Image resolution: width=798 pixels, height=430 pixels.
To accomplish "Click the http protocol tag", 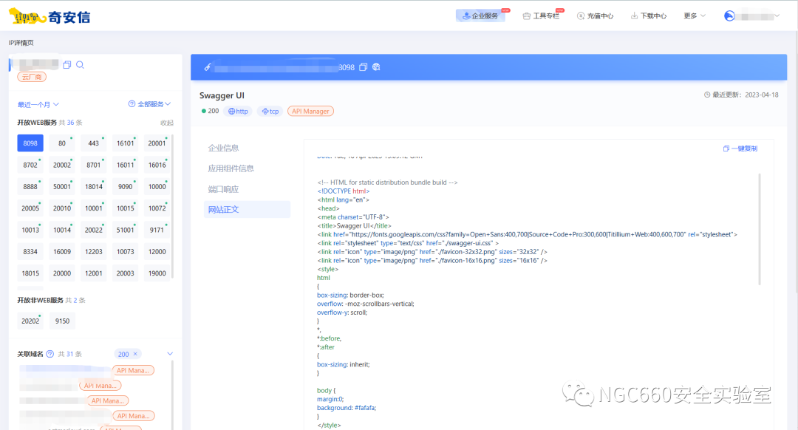I will pyautogui.click(x=238, y=111).
